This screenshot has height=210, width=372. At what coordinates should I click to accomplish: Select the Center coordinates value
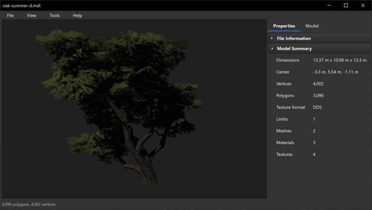(335, 72)
